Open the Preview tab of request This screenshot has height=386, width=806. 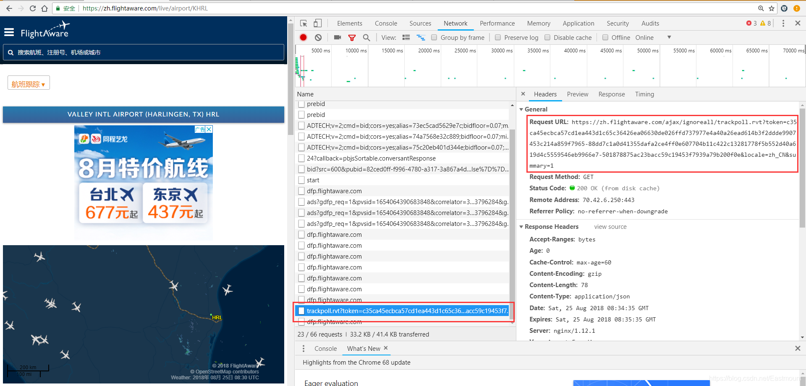pos(577,94)
